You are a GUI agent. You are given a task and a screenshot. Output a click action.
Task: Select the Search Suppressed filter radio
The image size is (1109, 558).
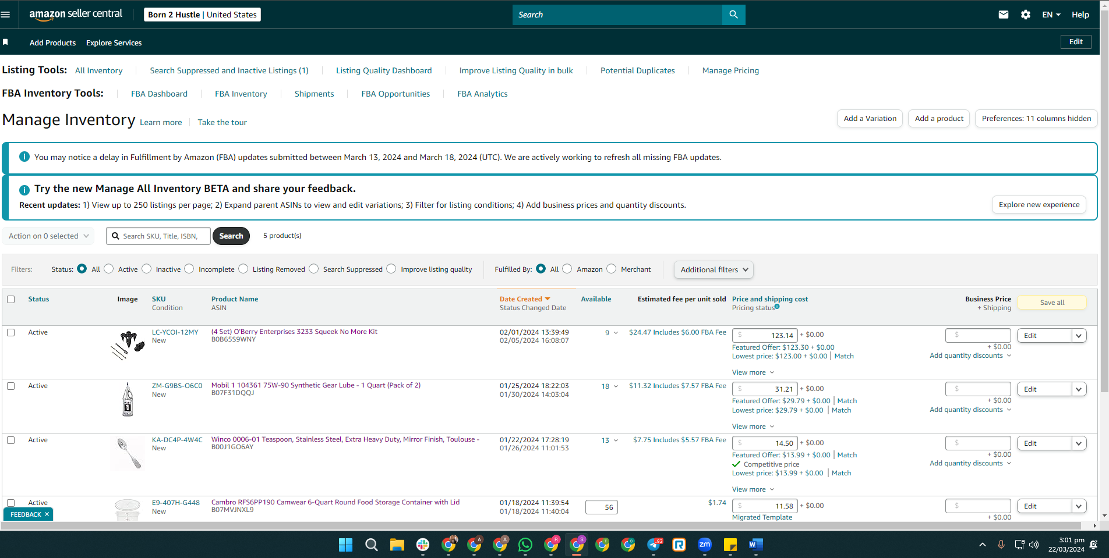pyautogui.click(x=314, y=269)
